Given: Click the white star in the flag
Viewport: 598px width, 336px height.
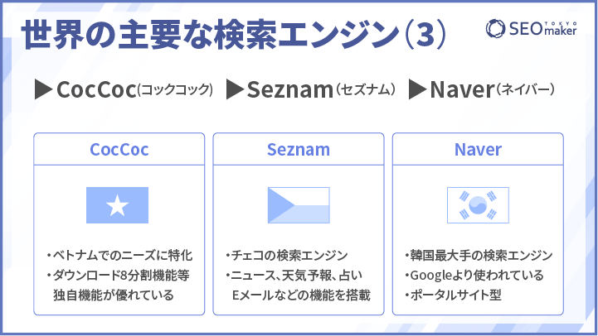Looking at the screenshot, I should tap(117, 205).
